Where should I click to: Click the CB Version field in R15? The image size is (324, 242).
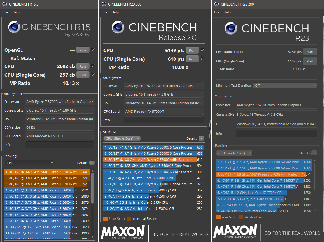(60, 127)
